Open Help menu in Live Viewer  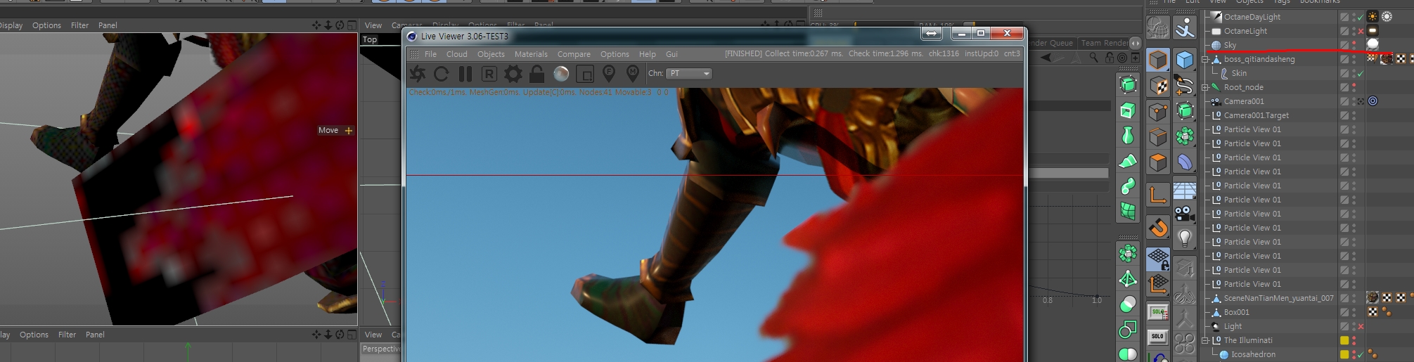647,54
